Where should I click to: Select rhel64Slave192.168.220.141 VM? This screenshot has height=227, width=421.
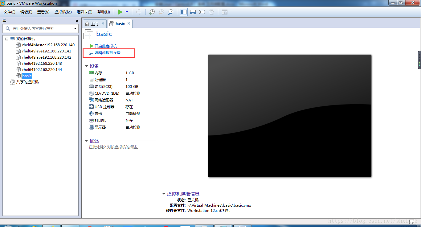[47, 51]
